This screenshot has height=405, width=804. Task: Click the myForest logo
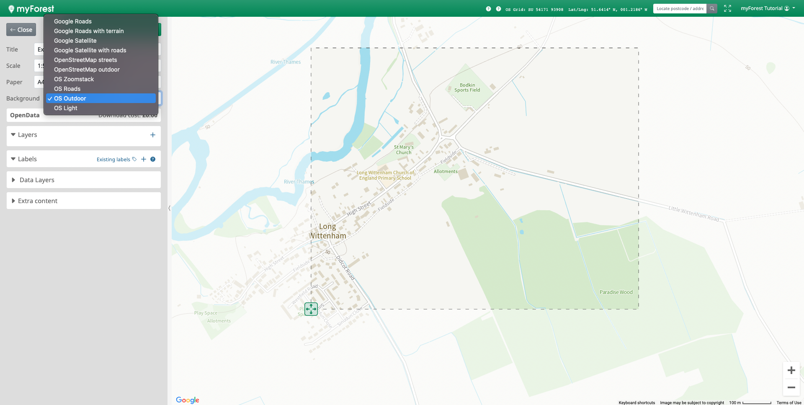point(31,8)
